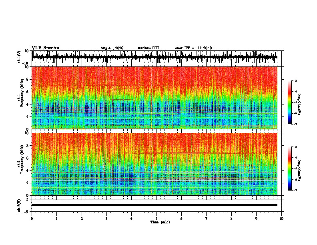
Task: Click the "7" tick on the time axis
Action: 207,219
